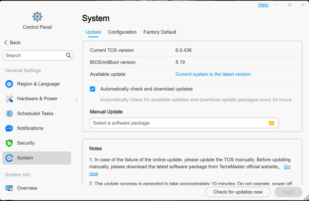The width and height of the screenshot is (309, 201).
Task: Click the Control Panel gear icon
Action: pyautogui.click(x=37, y=17)
